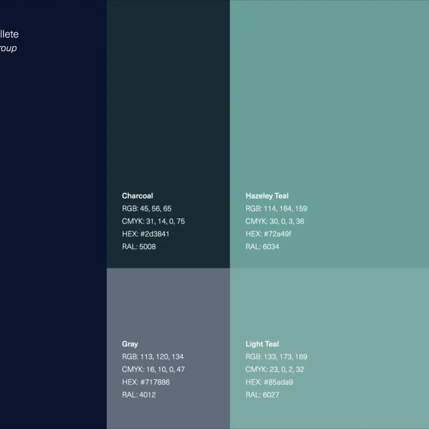Image resolution: width=429 pixels, height=429 pixels.
Task: Select text 'RGB: 114, 164, 159'
Action: (276, 209)
